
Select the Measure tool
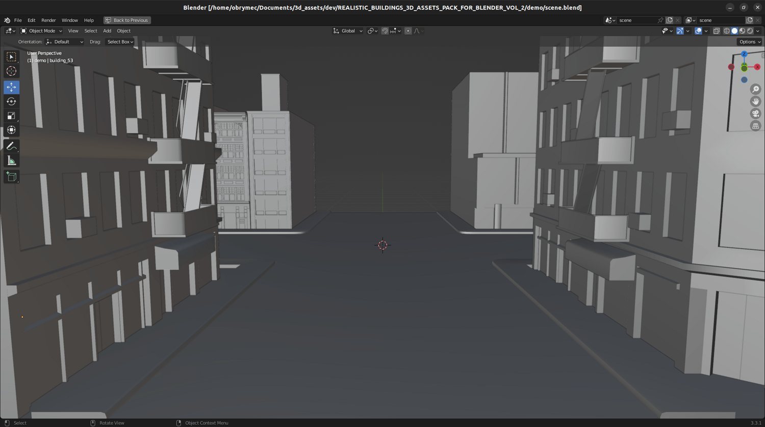click(11, 161)
